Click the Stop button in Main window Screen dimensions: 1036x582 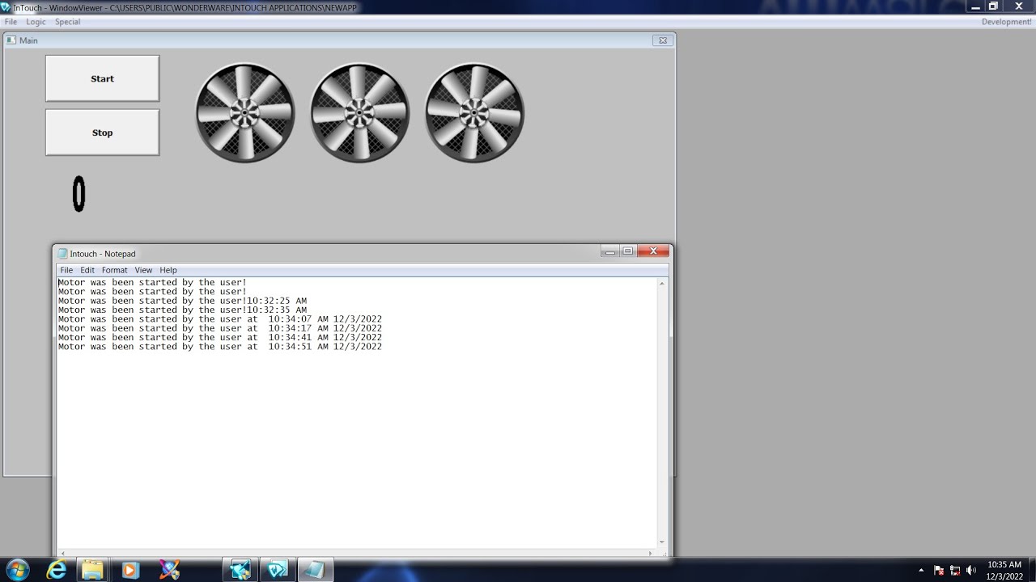click(x=102, y=133)
